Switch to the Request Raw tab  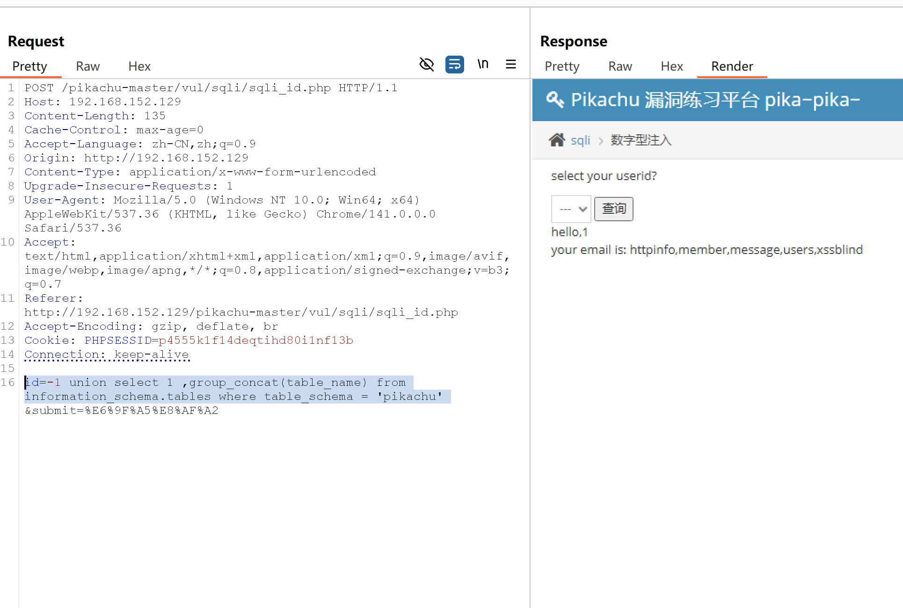click(x=87, y=66)
